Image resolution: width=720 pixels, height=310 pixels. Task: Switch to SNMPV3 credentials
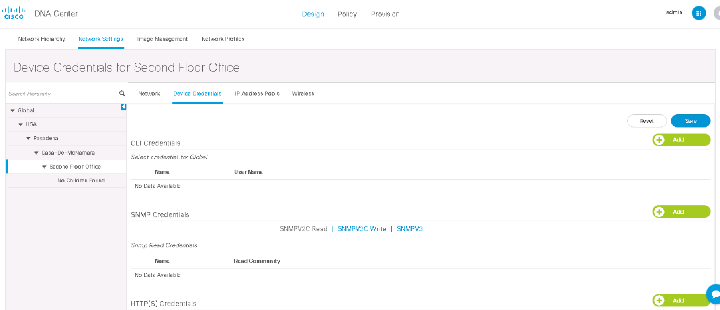[x=410, y=229]
